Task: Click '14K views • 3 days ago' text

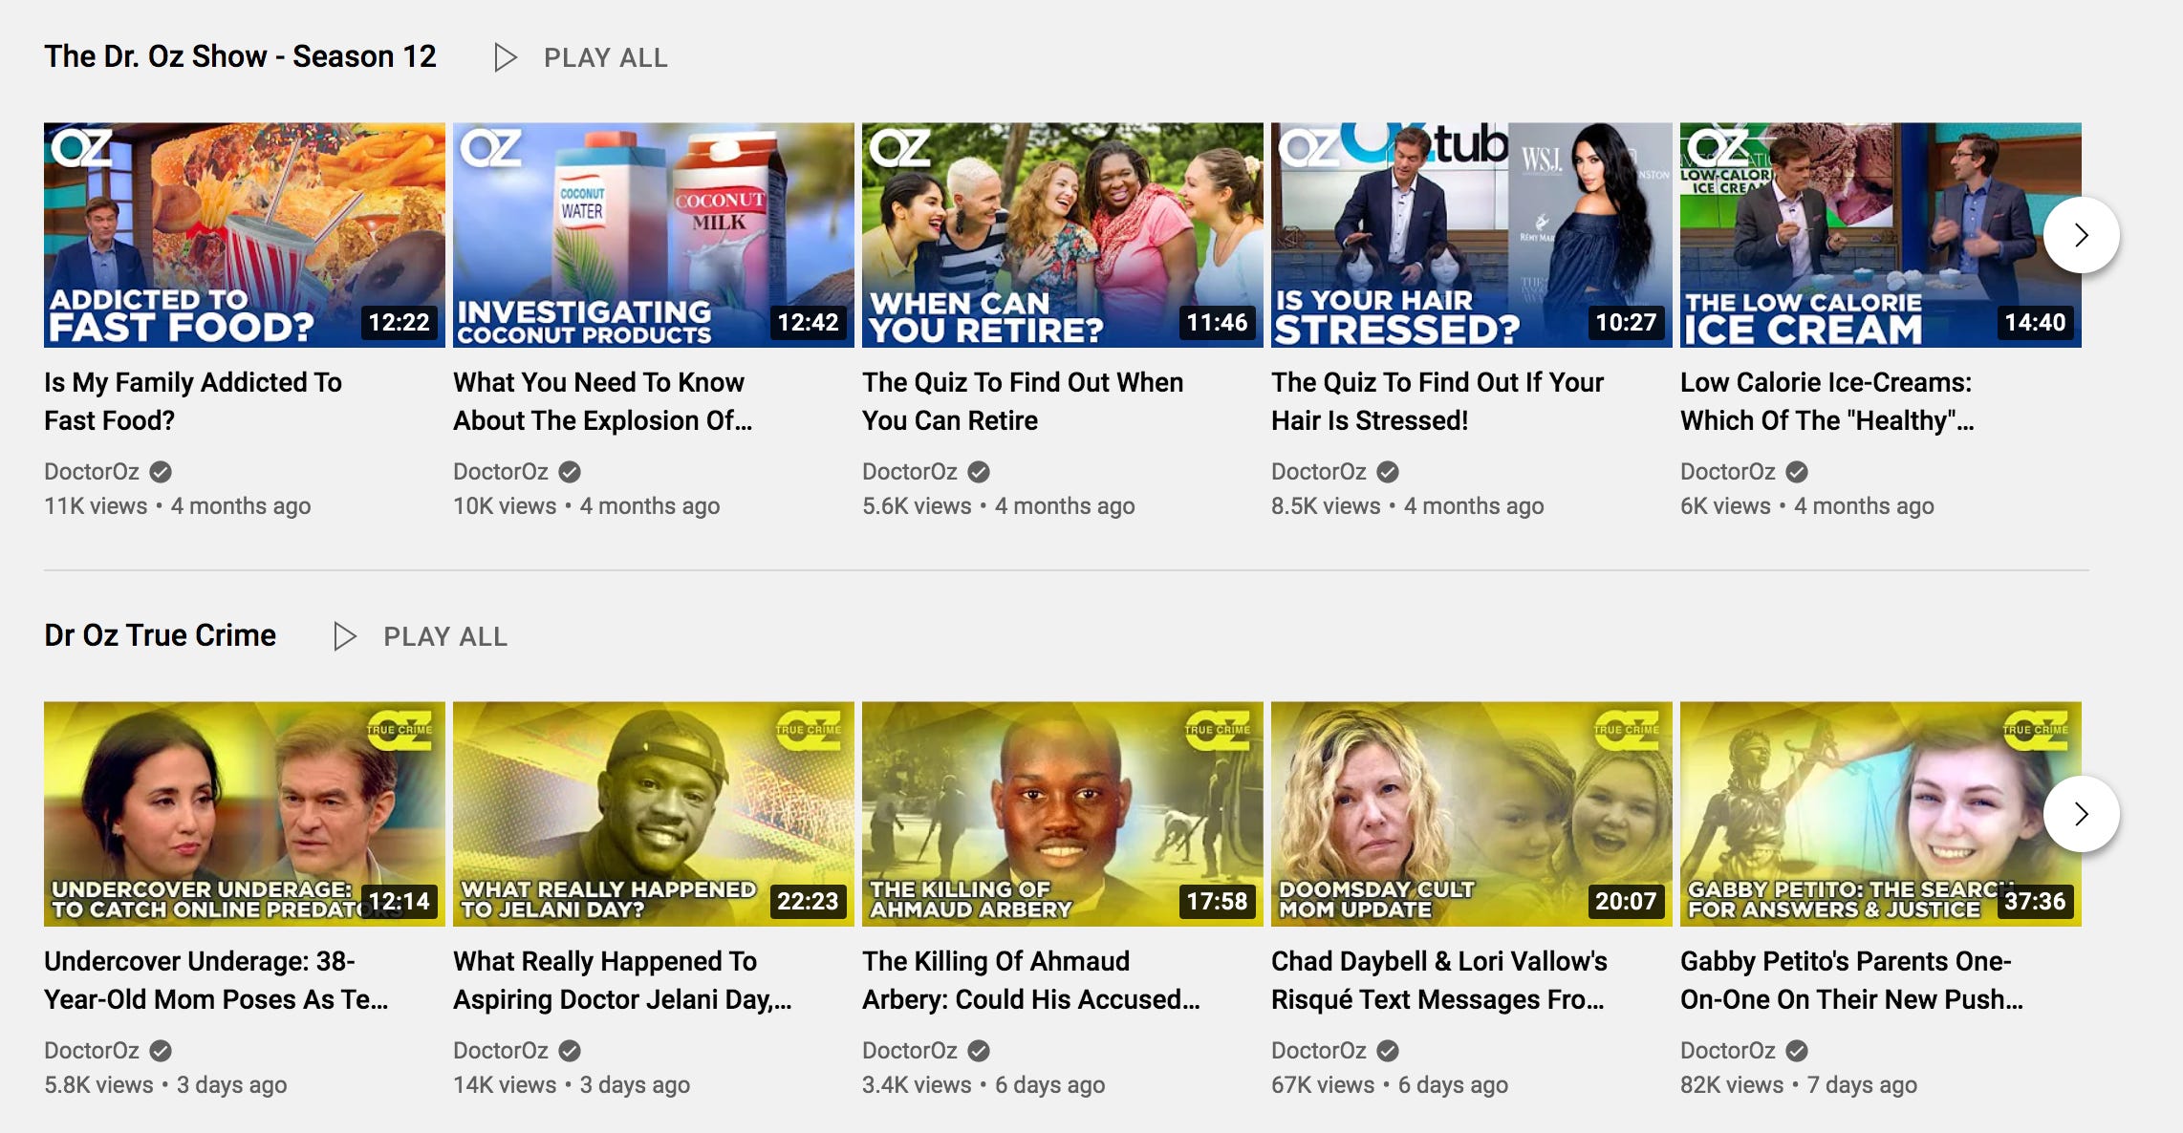Action: click(x=572, y=1085)
